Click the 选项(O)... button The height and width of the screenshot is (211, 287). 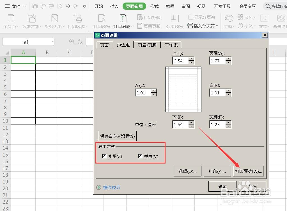pyautogui.click(x=187, y=171)
